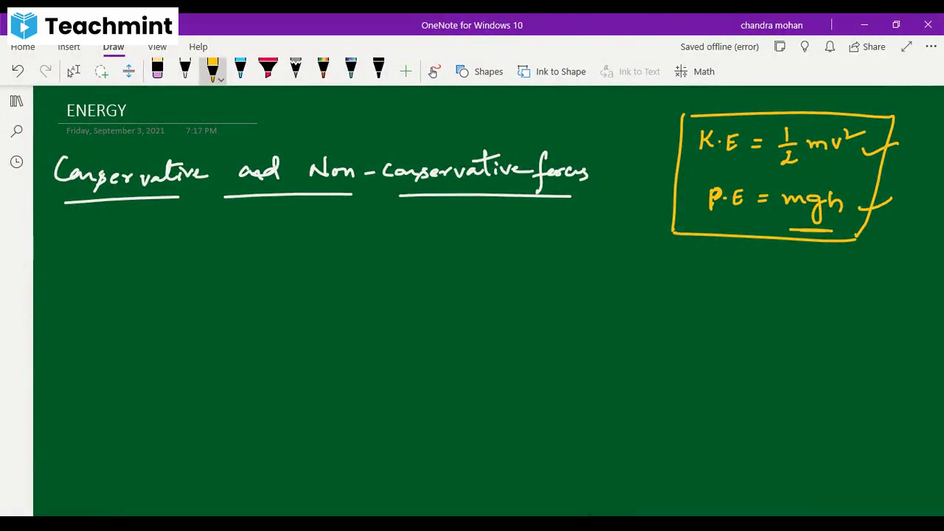This screenshot has height=531, width=944.
Task: Select the light blue pen
Action: pos(240,69)
